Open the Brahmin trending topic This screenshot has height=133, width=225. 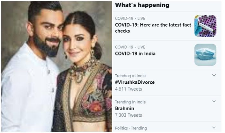pos(125,108)
